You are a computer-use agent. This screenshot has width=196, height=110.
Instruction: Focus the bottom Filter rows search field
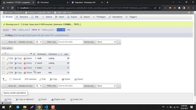click(70, 86)
